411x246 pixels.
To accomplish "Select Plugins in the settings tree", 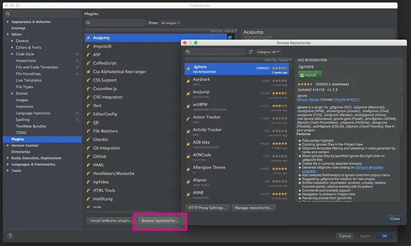I will [42, 139].
